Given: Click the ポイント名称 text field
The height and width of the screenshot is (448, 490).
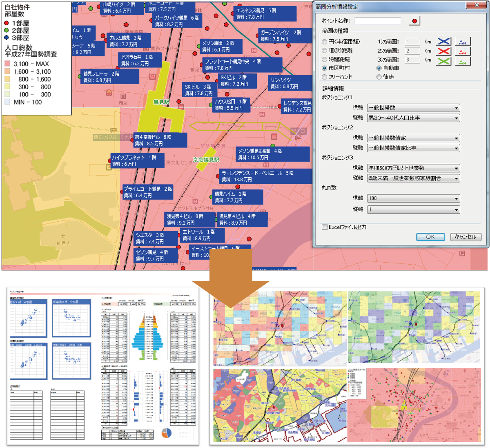Looking at the screenshot, I should click(x=378, y=21).
